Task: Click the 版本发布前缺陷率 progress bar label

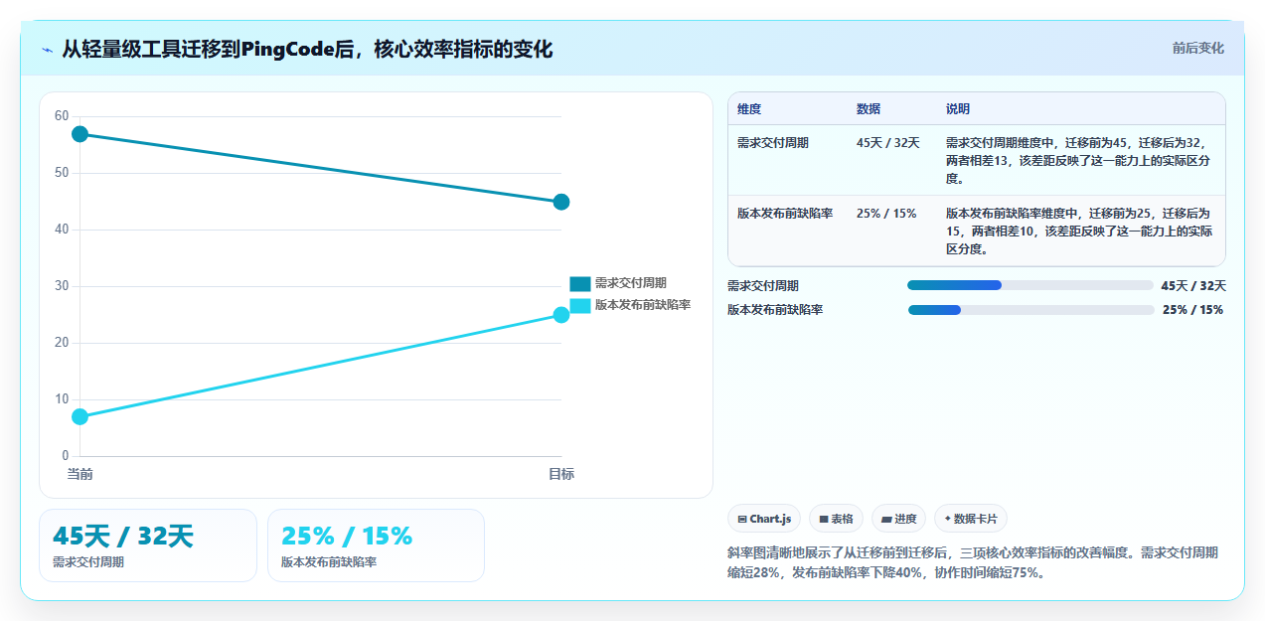Action: point(775,310)
